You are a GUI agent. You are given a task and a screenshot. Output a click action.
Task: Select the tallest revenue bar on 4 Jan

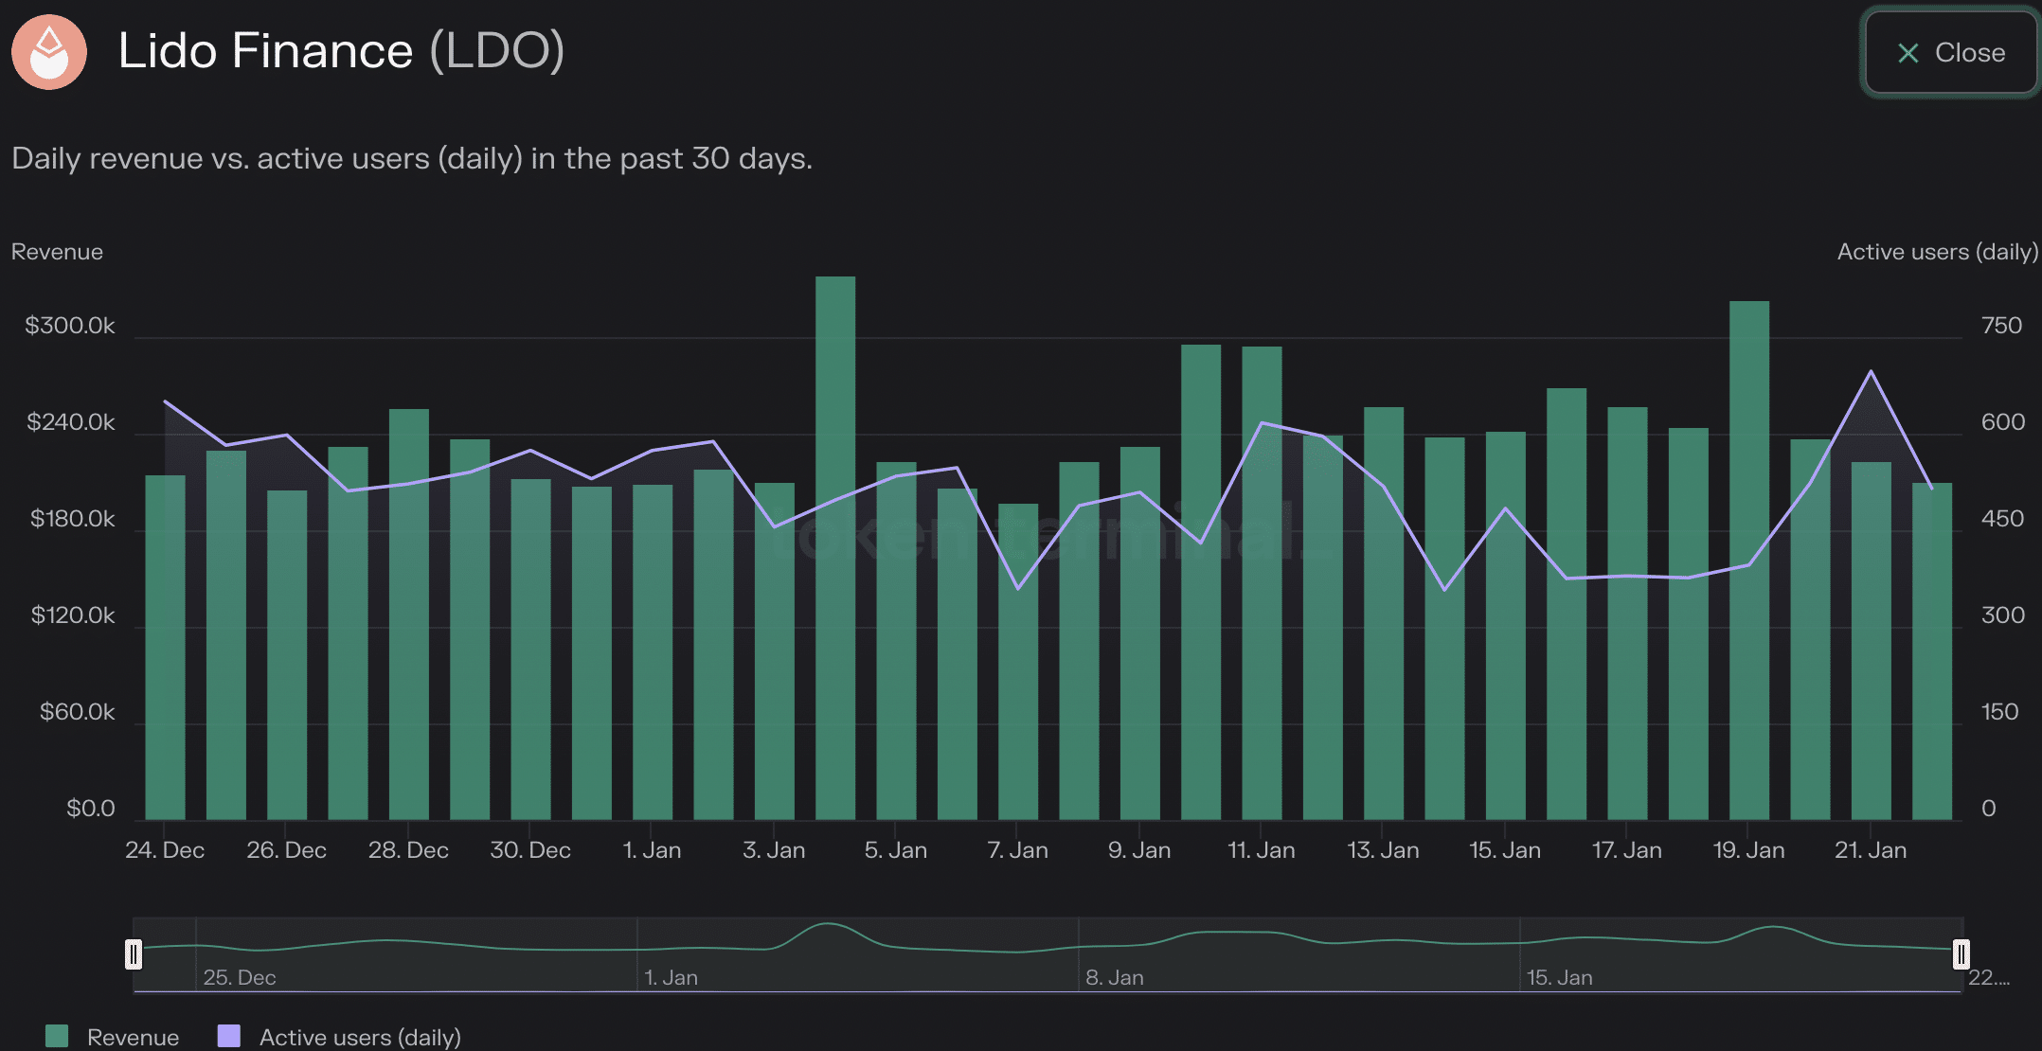[835, 548]
